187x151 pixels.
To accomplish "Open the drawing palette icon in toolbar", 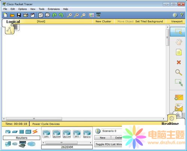I will (x=91, y=15).
